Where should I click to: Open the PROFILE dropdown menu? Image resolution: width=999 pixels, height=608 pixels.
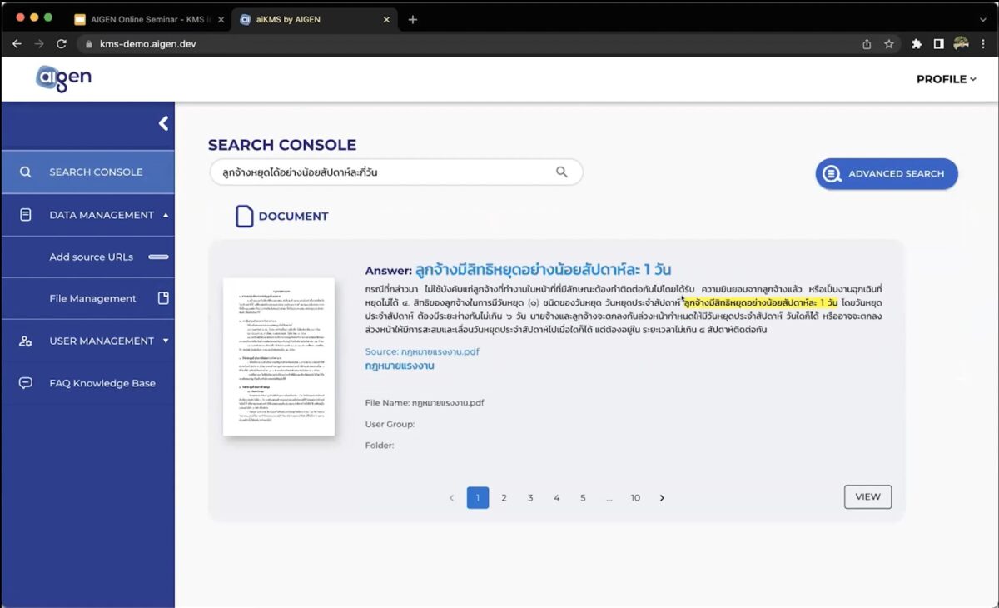[x=945, y=79]
